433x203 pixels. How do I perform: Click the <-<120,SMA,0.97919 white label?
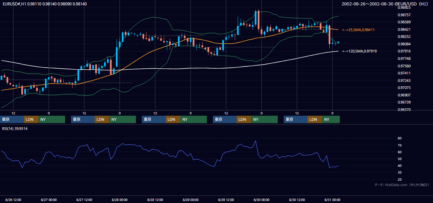(359, 51)
